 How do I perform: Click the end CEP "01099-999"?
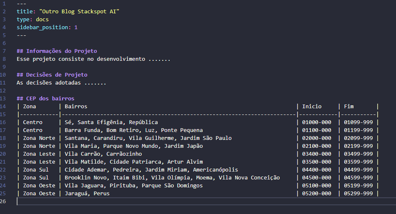(358, 122)
